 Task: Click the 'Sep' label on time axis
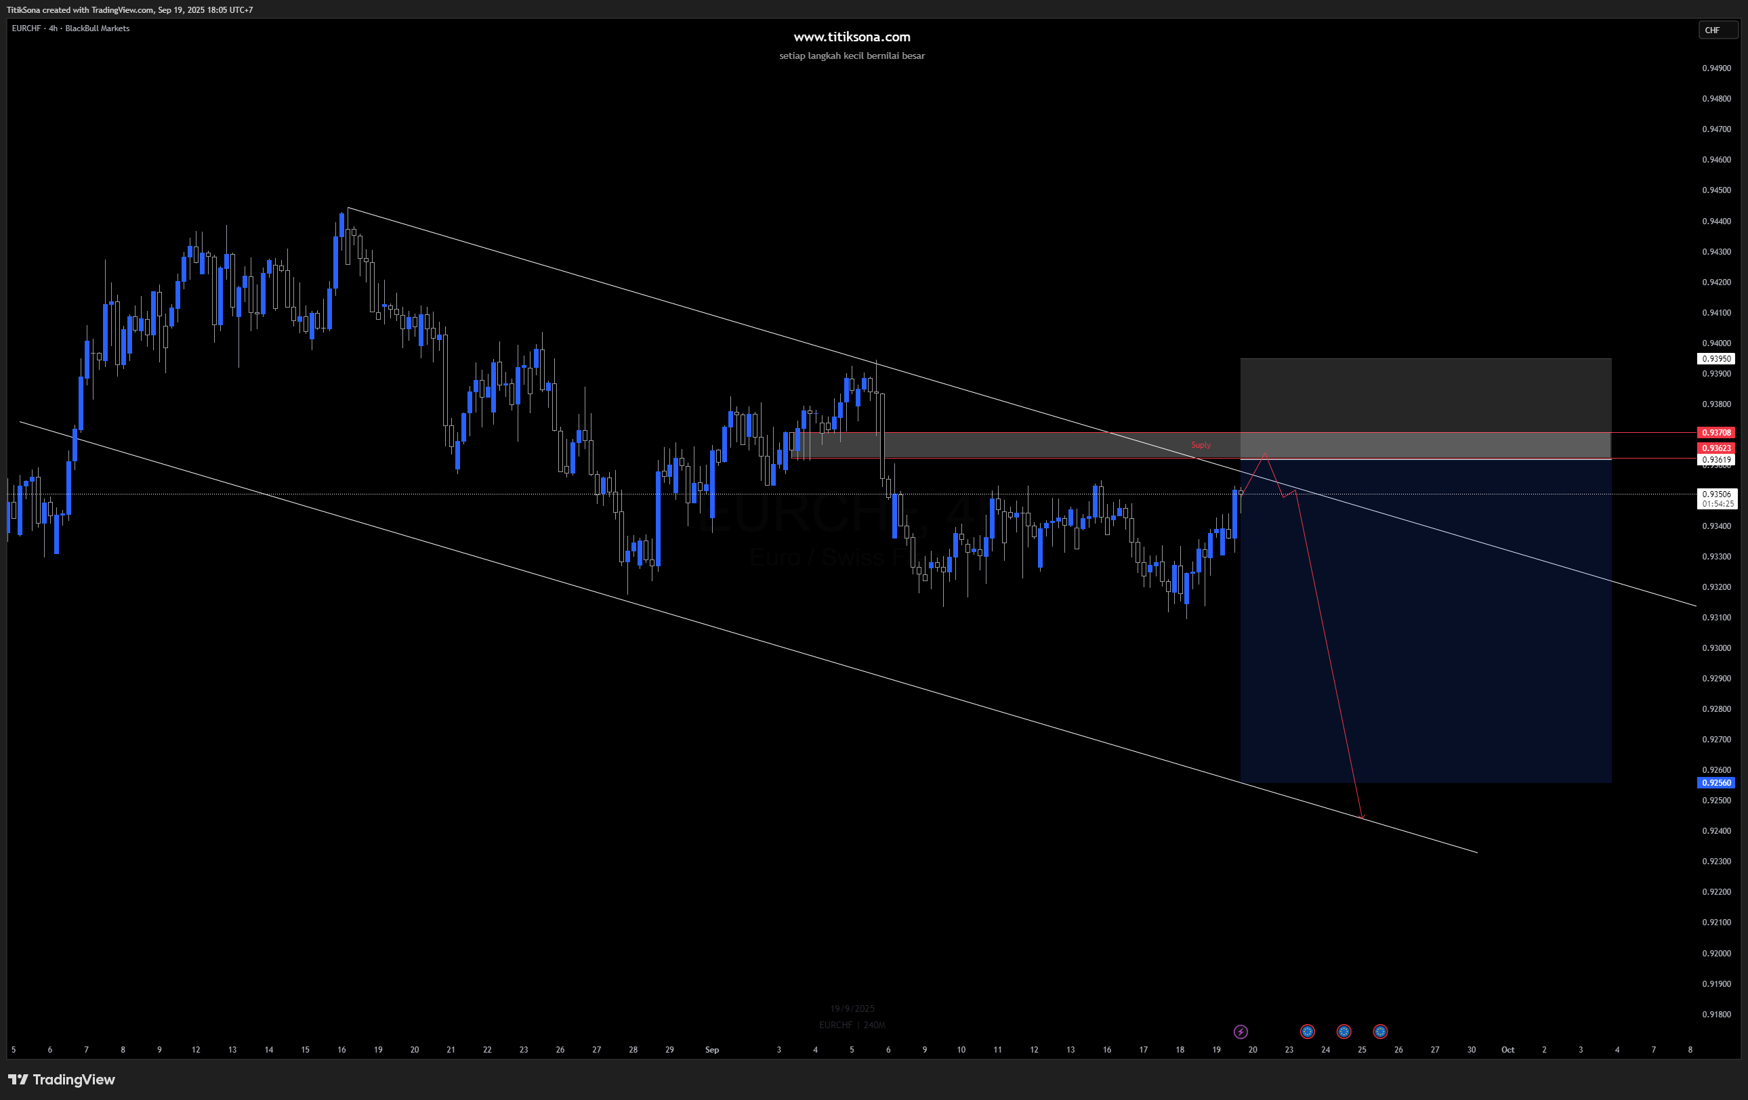tap(711, 1049)
